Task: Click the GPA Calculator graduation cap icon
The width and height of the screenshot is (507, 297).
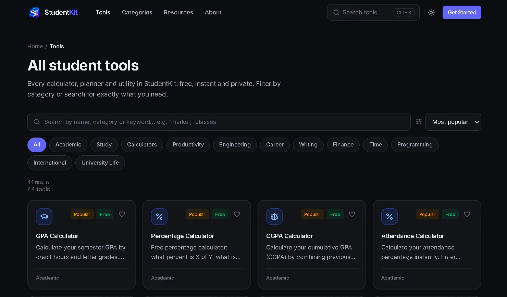Action: [44, 217]
